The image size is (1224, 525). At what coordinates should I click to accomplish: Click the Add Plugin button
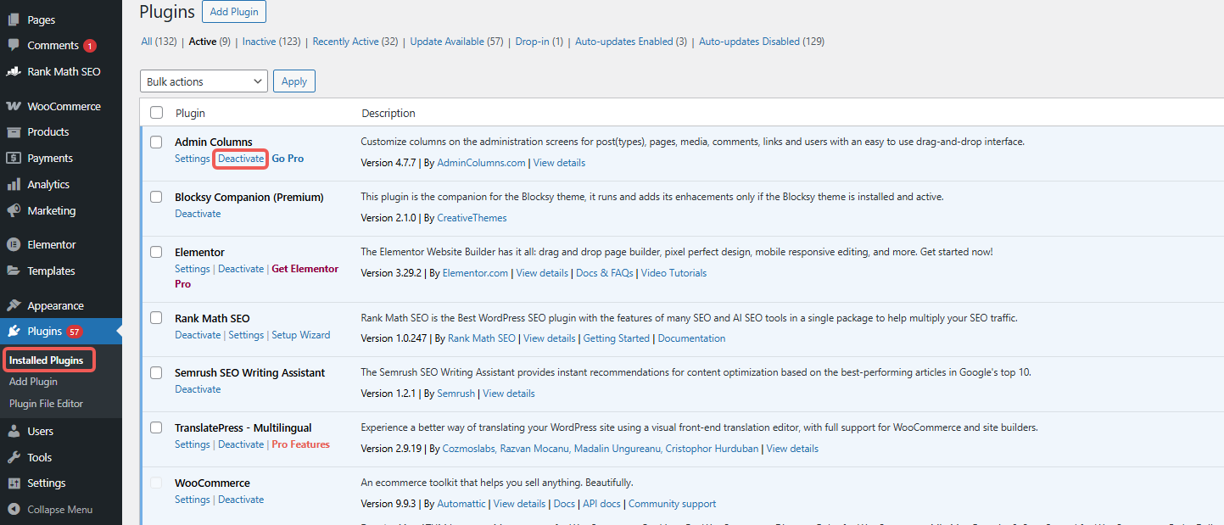[234, 12]
